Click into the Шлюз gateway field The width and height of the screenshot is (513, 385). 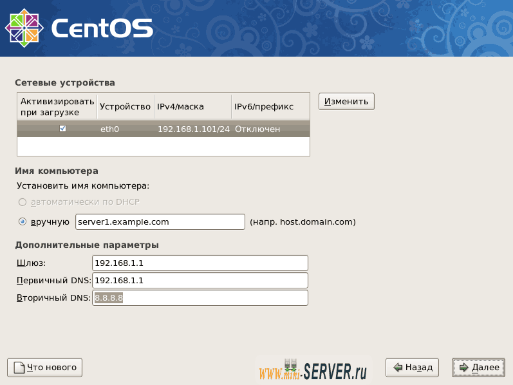click(x=200, y=263)
